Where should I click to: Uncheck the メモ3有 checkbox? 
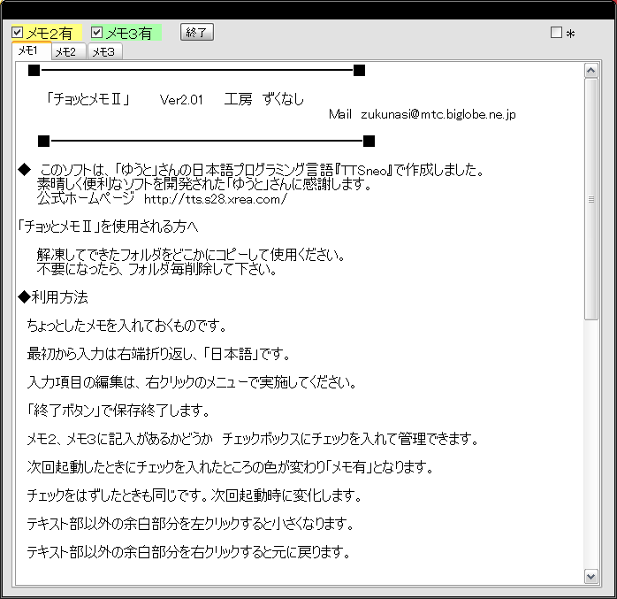tap(97, 33)
